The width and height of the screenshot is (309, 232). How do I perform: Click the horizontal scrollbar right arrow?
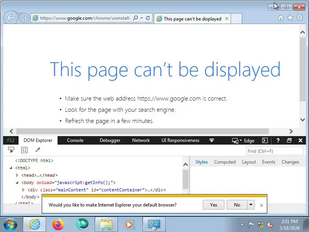(x=291, y=131)
